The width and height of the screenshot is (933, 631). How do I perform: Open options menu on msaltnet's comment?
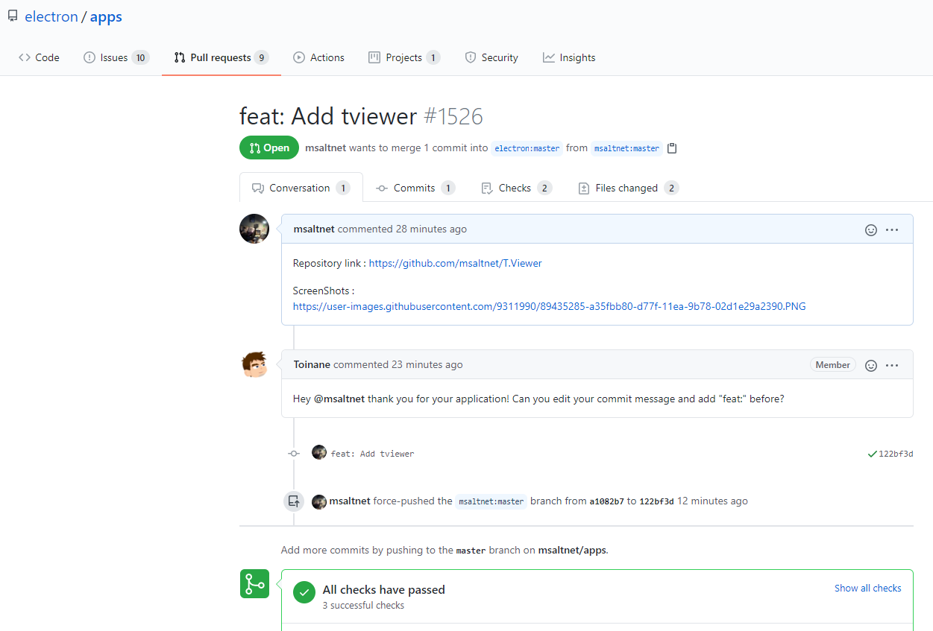click(x=892, y=229)
